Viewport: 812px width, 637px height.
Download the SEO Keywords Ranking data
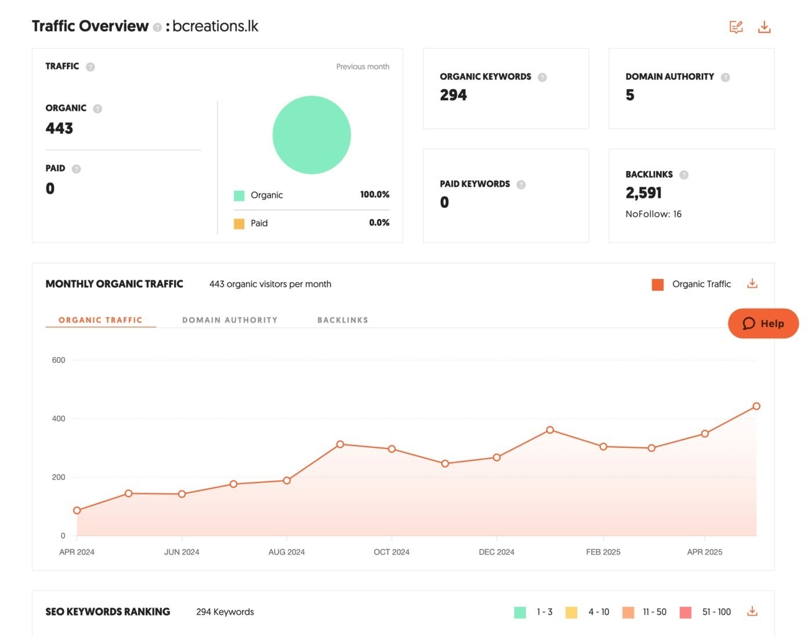(752, 611)
